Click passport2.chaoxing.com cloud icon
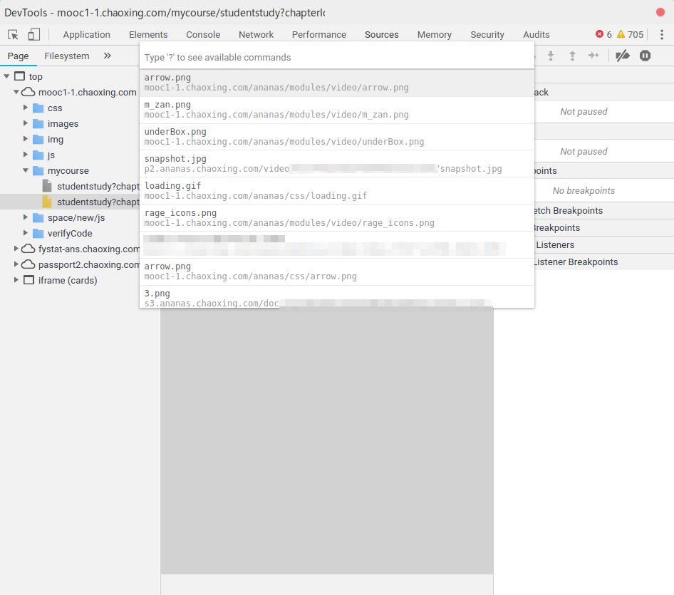The width and height of the screenshot is (674, 595). pyautogui.click(x=28, y=264)
